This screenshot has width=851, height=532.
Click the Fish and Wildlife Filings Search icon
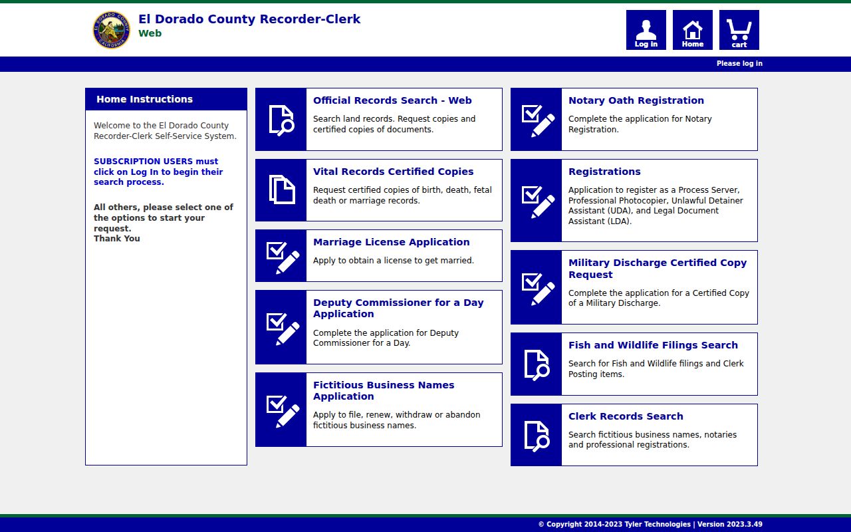click(536, 364)
